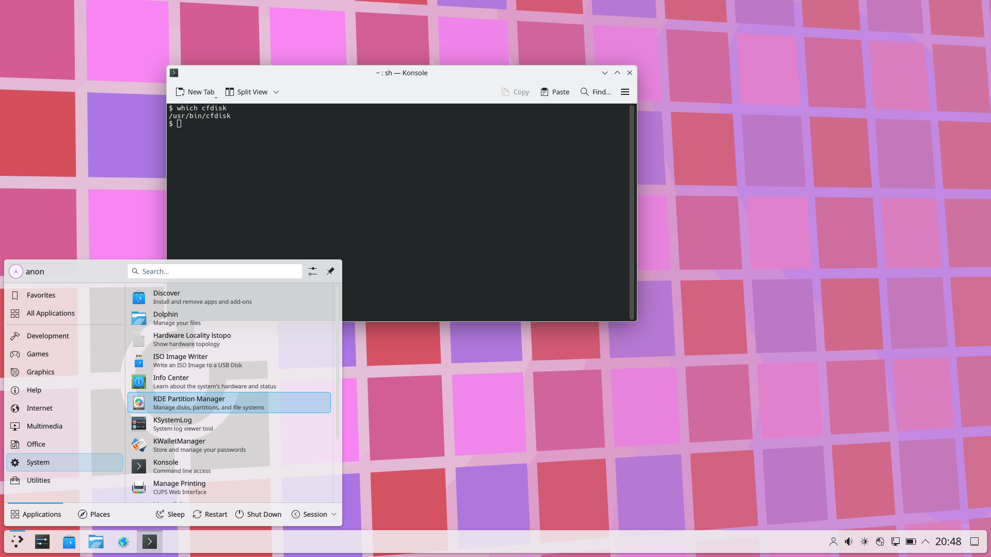Select the Games category

click(x=65, y=354)
